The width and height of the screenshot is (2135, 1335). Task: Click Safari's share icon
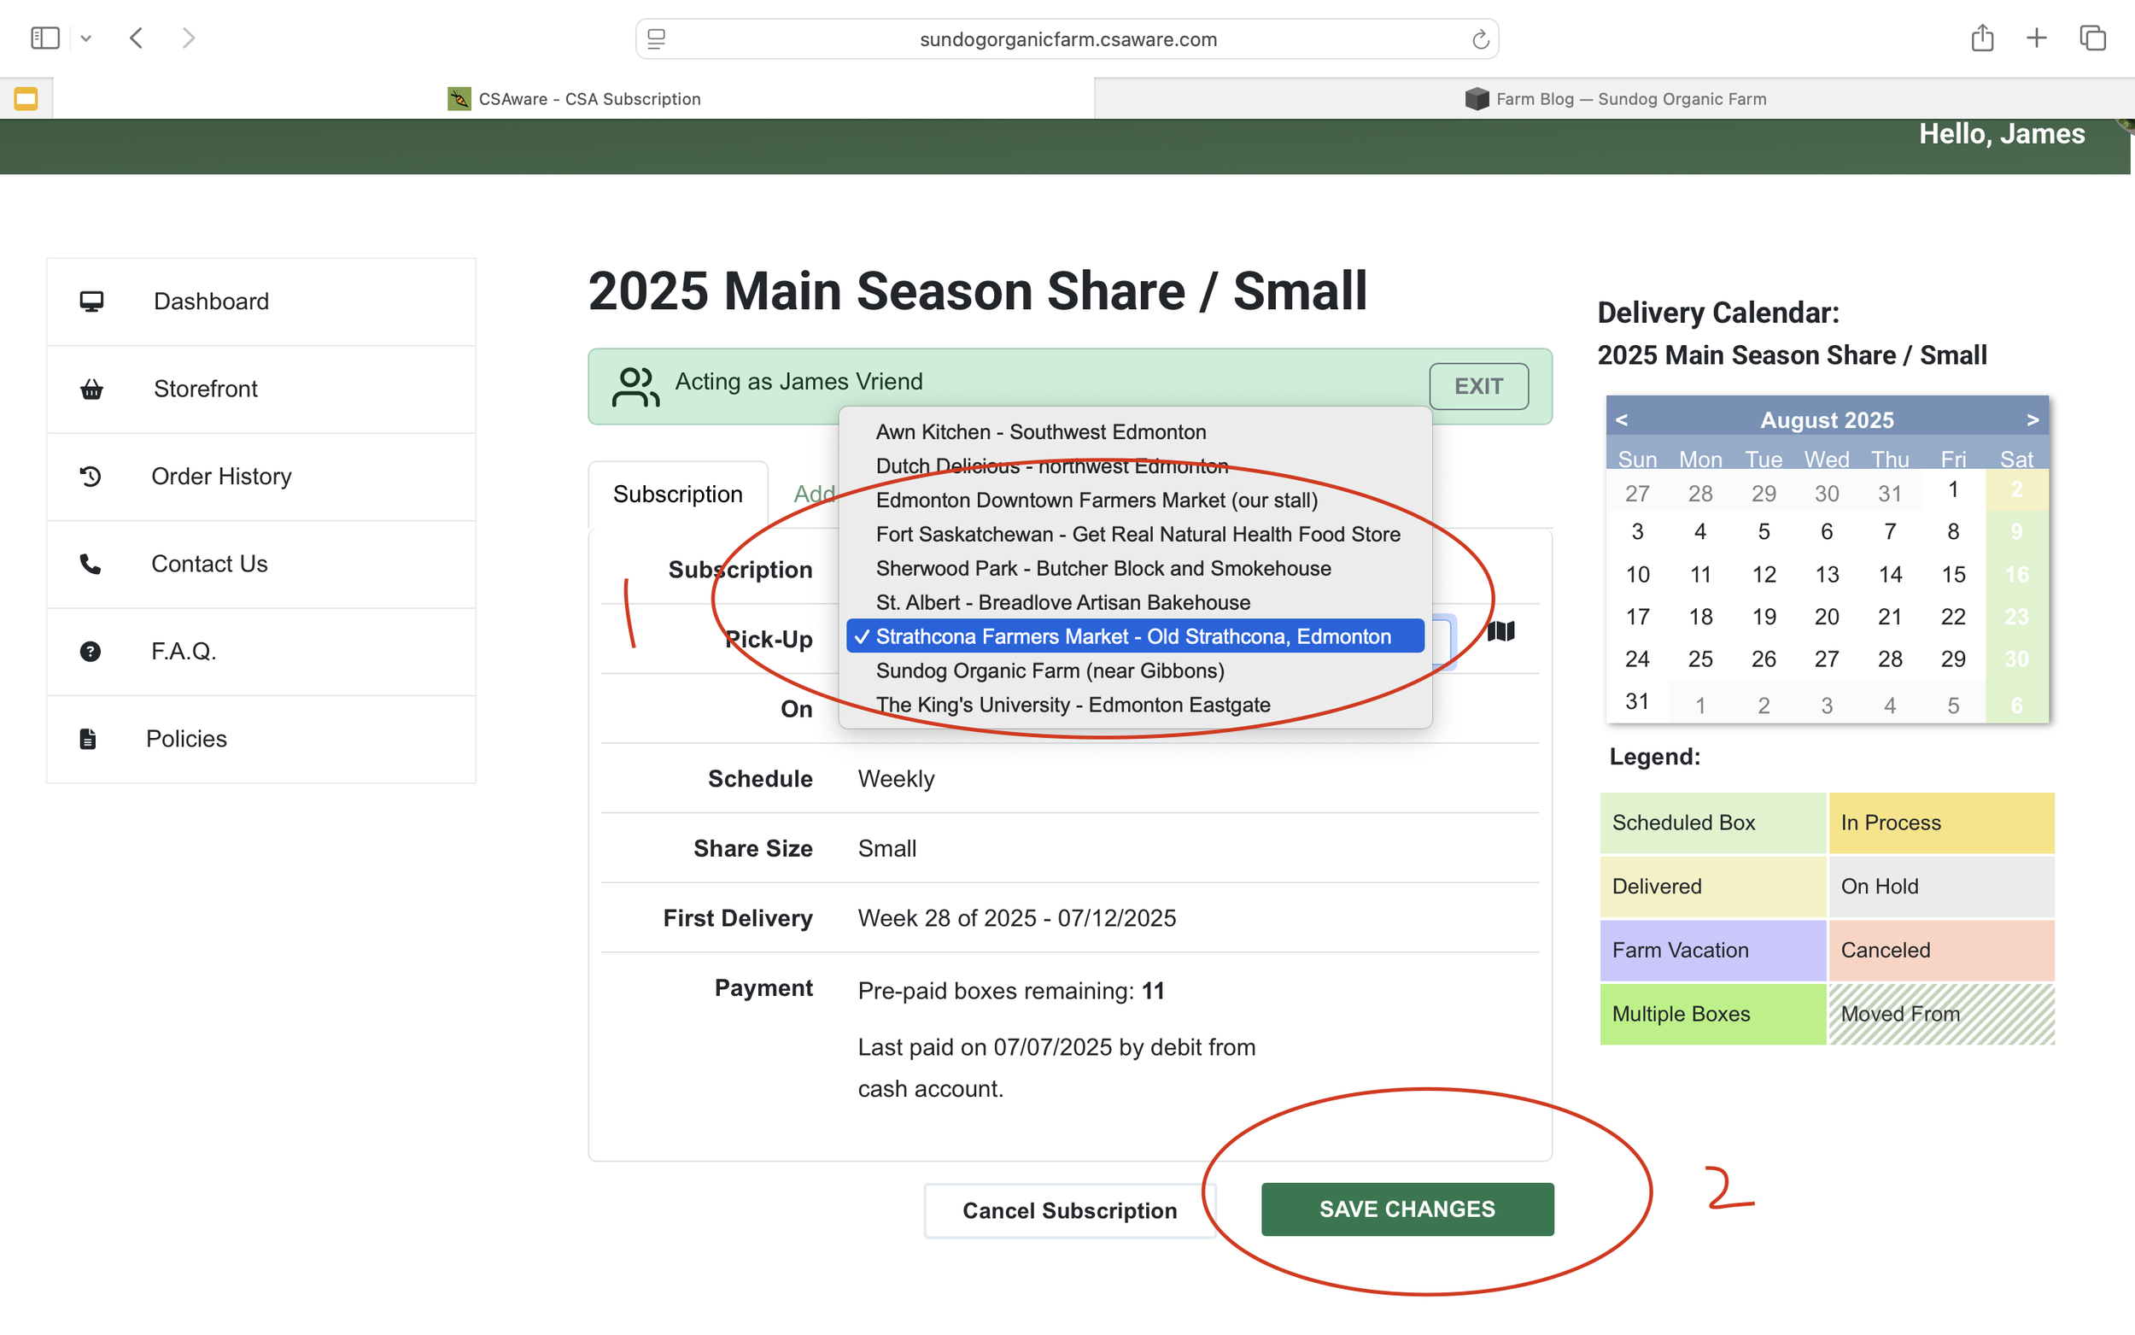point(1981,38)
